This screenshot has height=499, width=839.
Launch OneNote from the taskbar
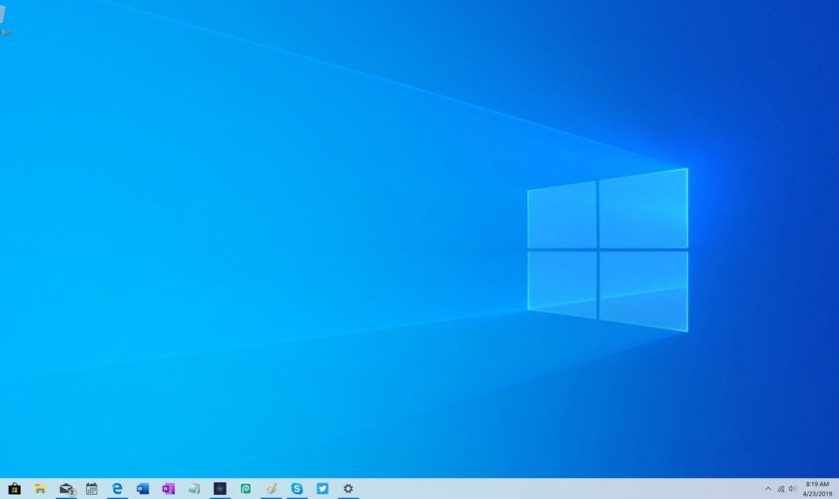[x=169, y=489]
